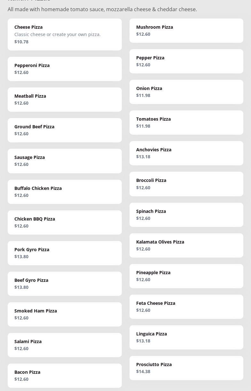Pick the Kalamata Olives Pizza
251x391 pixels.
coord(186,245)
